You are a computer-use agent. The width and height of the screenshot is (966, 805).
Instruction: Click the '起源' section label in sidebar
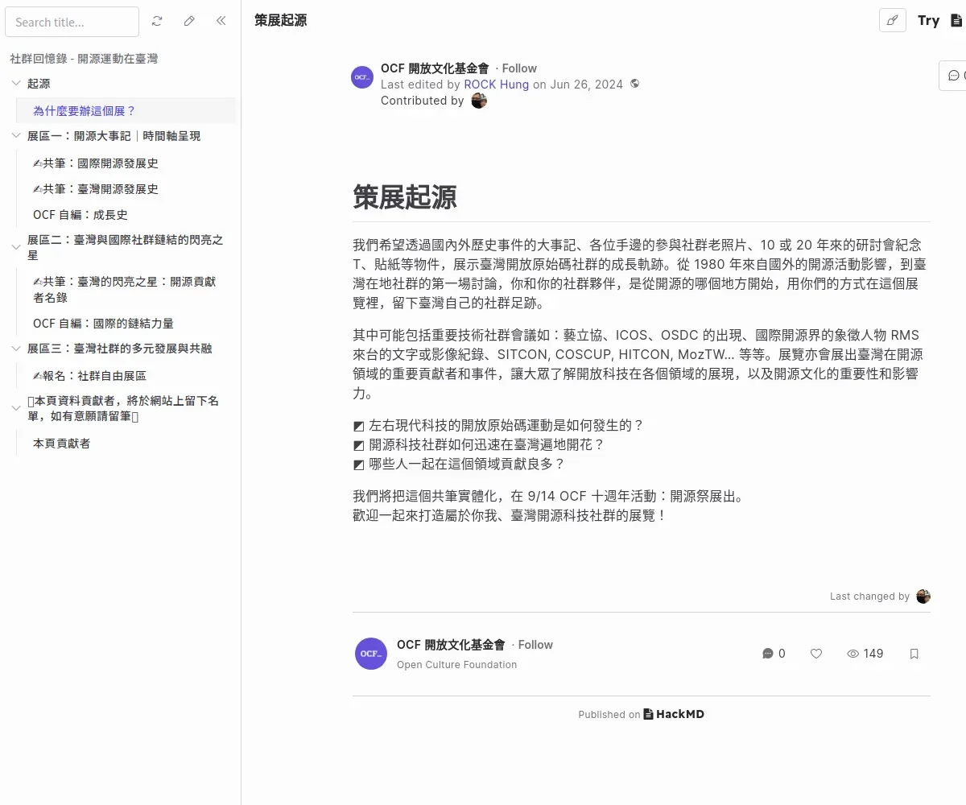click(39, 83)
